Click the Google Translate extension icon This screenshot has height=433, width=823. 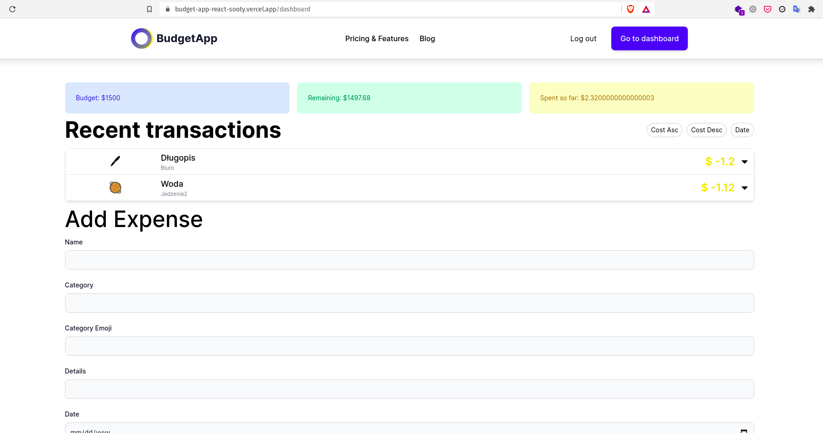tap(796, 9)
